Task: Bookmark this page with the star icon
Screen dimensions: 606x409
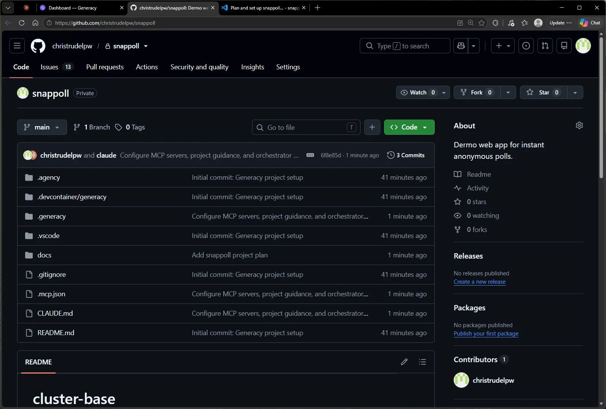Action: tap(482, 23)
